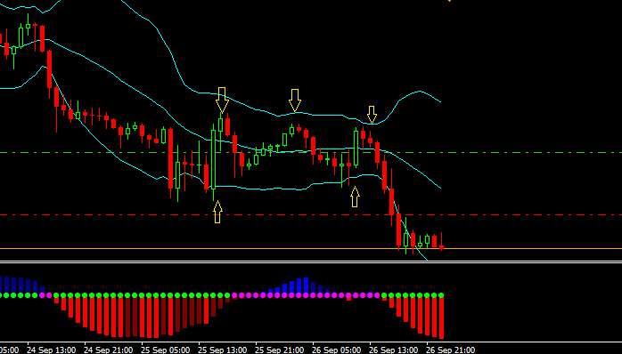The width and height of the screenshot is (622, 354).
Task: Select the yellow buy arrow below 25 Sep 13:00 candle
Action: coord(217,212)
